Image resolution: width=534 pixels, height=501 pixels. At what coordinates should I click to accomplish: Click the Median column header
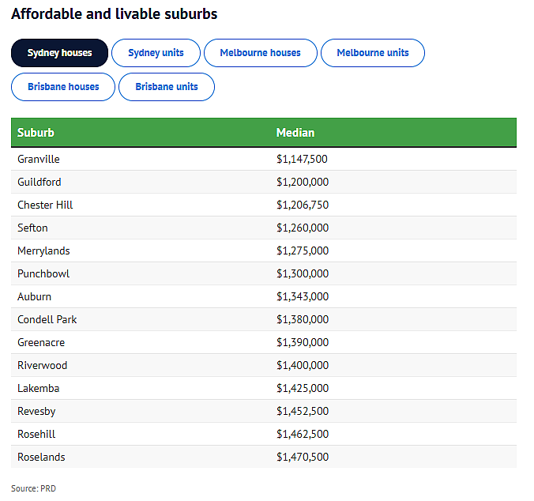295,133
